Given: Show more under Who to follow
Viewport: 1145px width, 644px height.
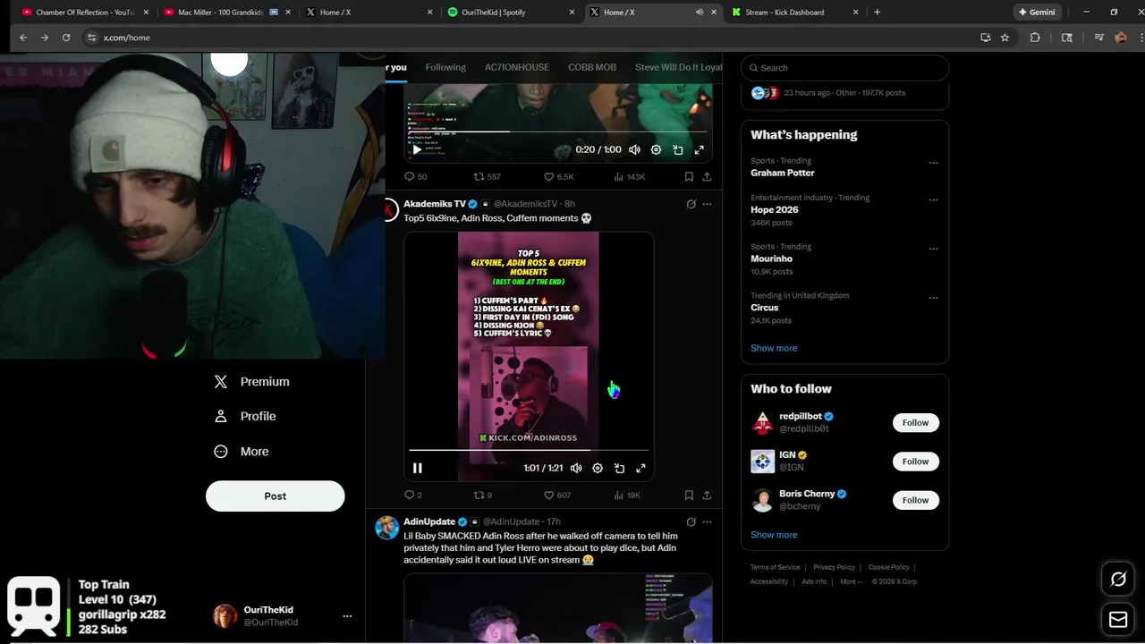Looking at the screenshot, I should tap(774, 535).
